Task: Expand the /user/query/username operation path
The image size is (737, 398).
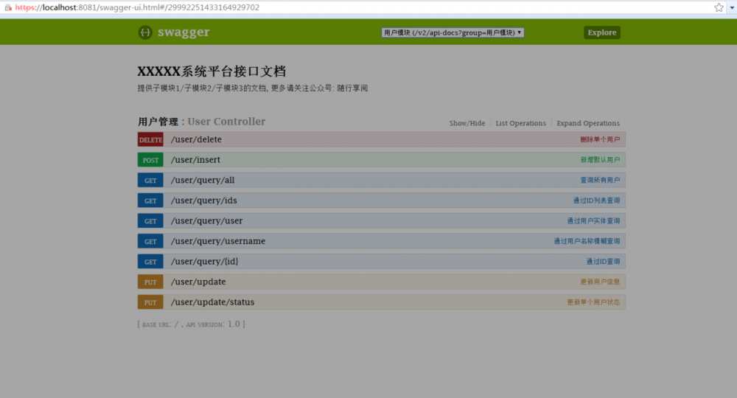Action: tap(218, 241)
